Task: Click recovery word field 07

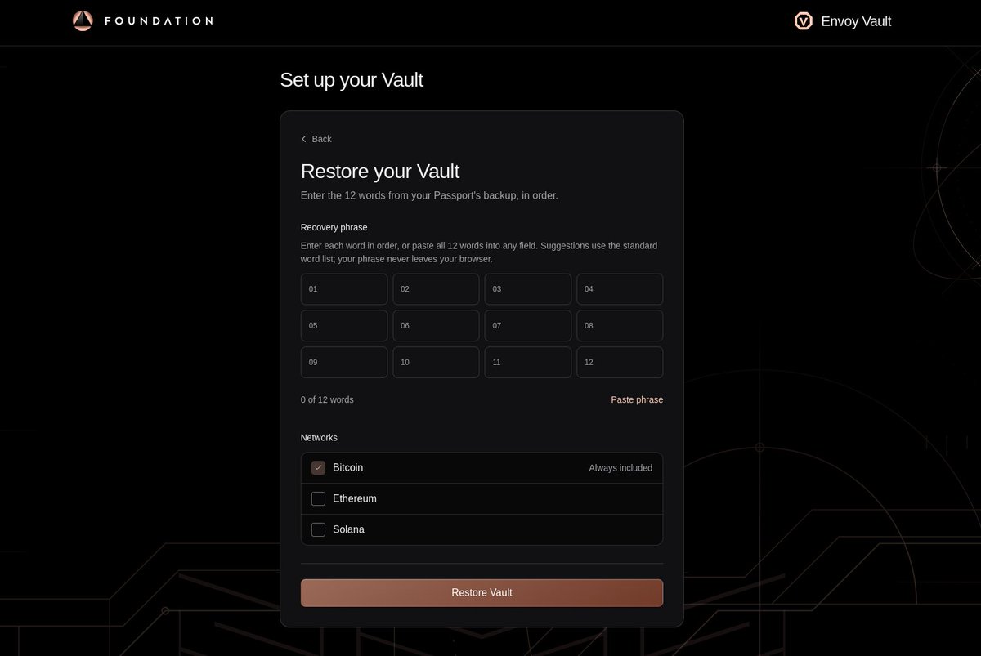Action: click(528, 325)
